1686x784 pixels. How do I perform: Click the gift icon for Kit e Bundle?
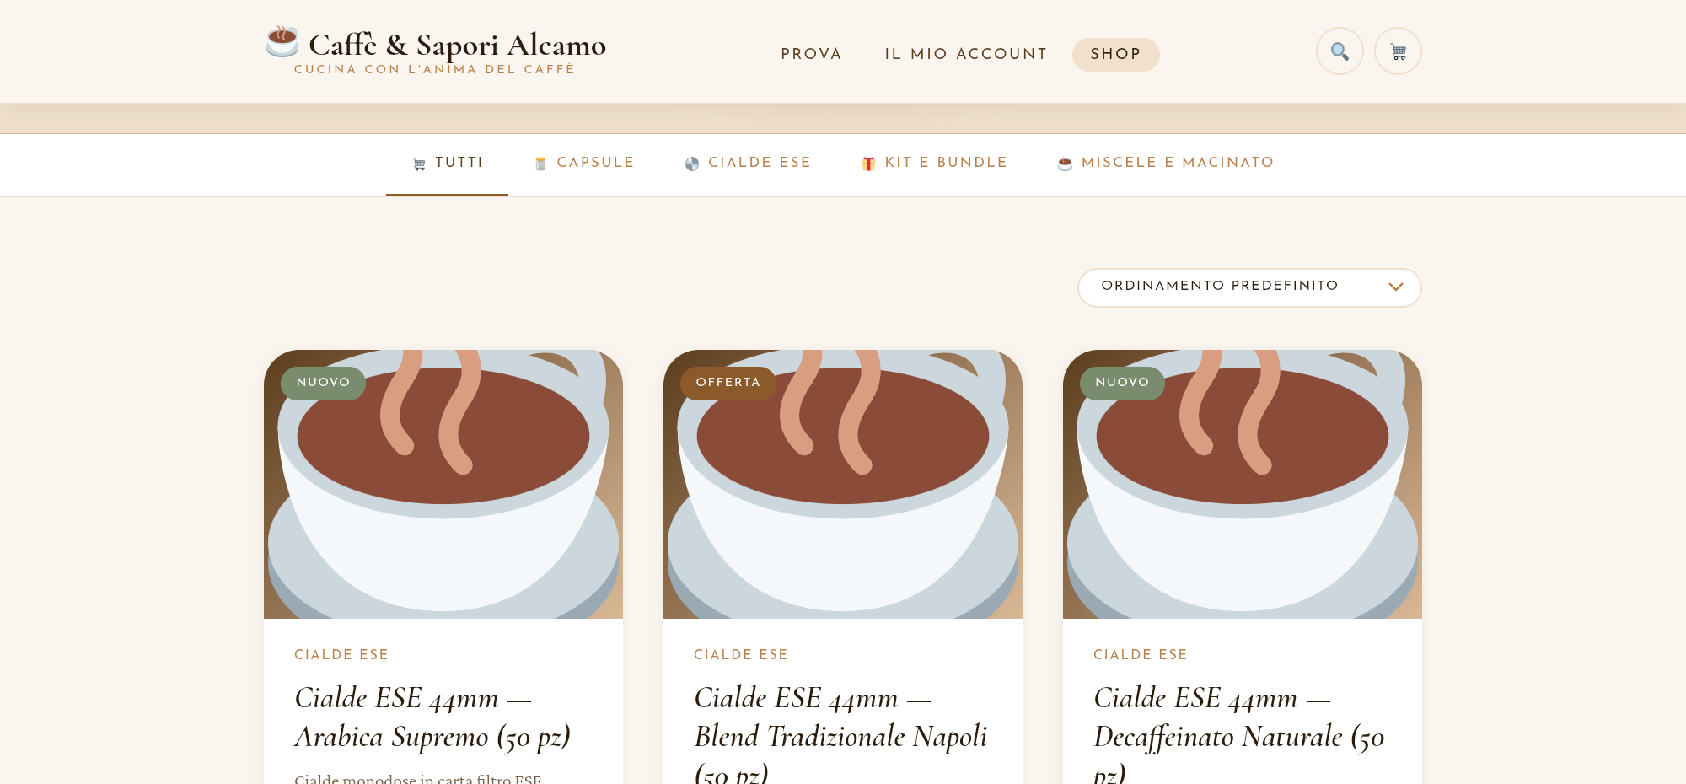868,164
